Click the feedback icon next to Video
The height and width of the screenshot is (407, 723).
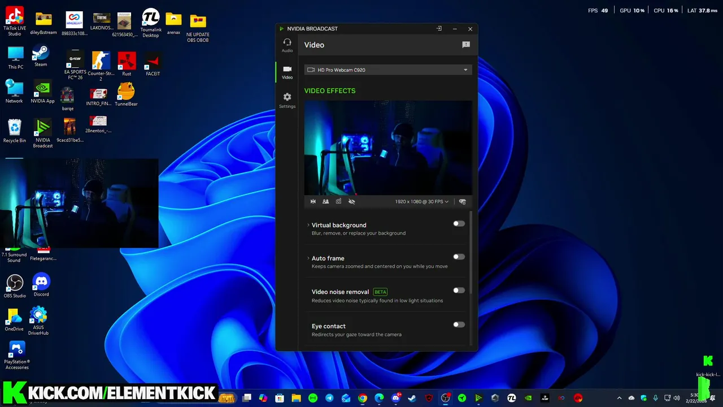click(466, 45)
